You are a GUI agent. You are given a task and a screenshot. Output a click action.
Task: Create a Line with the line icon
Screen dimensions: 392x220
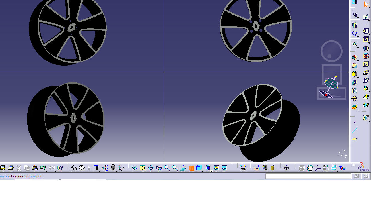pyautogui.click(x=354, y=130)
